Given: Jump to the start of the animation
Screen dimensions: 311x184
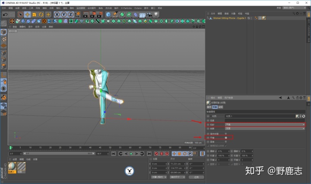Looking at the screenshot, I should click(114, 153).
